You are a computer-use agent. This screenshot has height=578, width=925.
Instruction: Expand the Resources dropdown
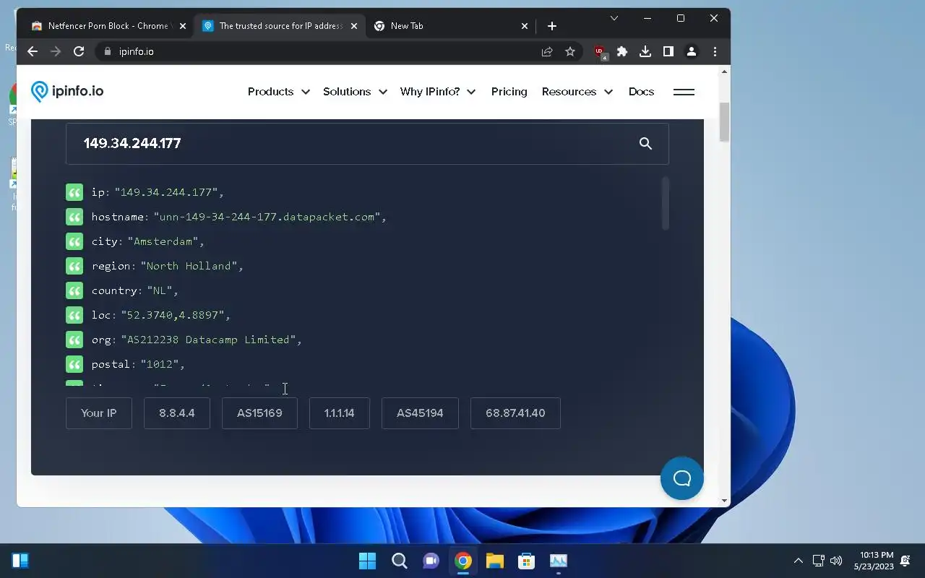(x=577, y=92)
